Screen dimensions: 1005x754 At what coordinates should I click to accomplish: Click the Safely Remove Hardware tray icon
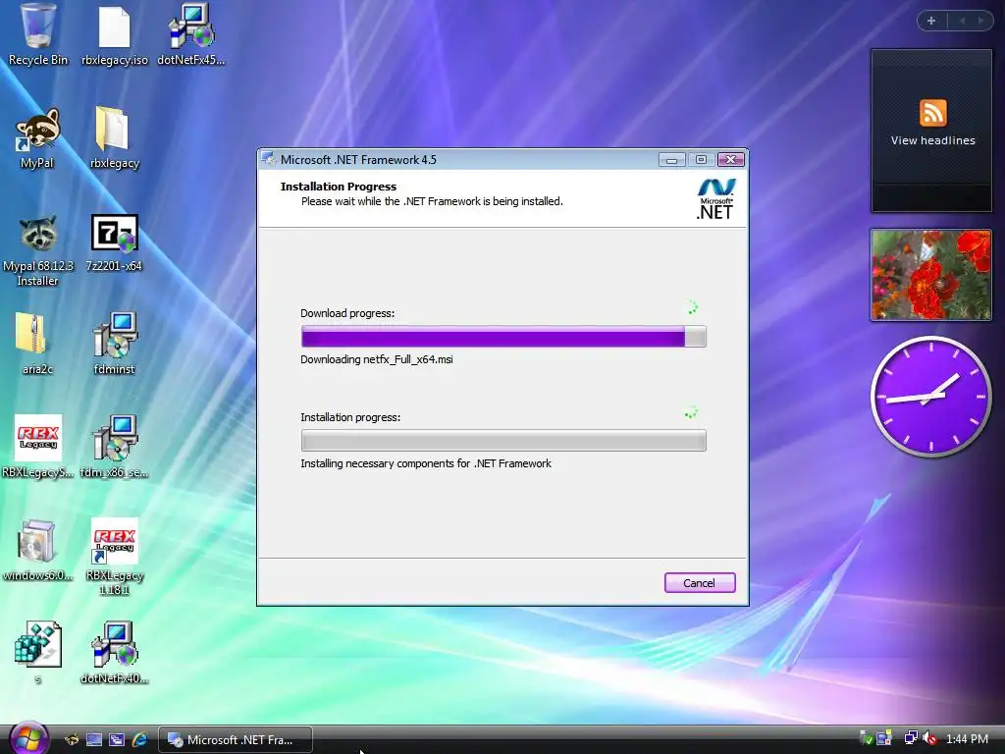point(866,738)
